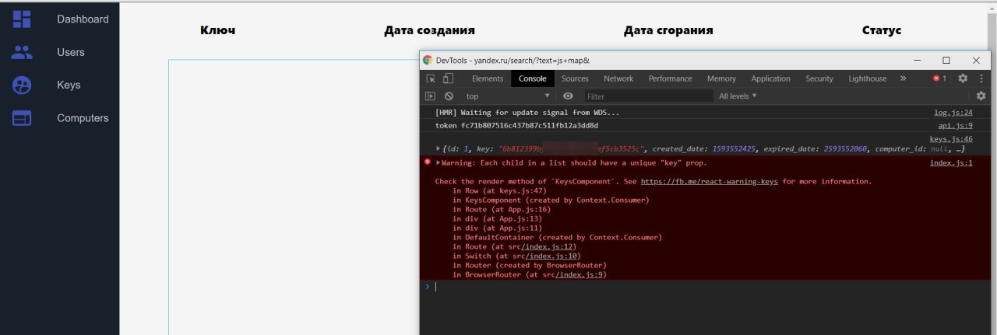Switch to the Security tab

point(819,79)
